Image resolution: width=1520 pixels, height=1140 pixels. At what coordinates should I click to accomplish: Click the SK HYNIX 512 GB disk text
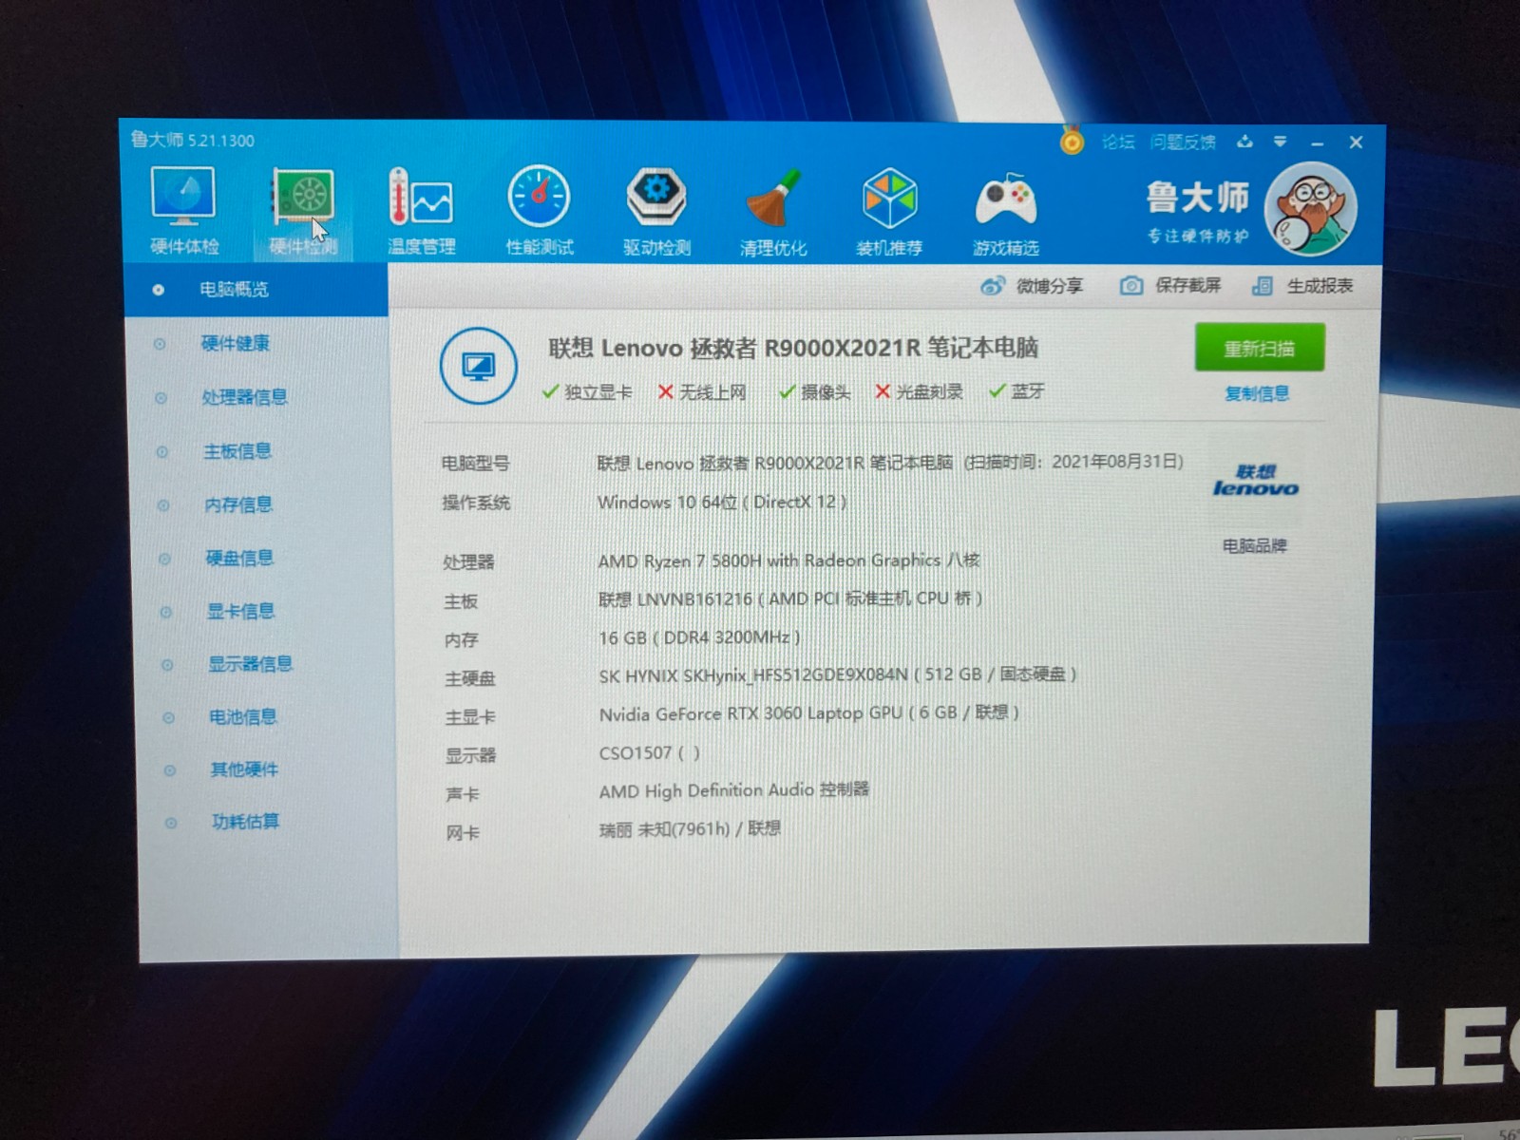click(x=837, y=674)
